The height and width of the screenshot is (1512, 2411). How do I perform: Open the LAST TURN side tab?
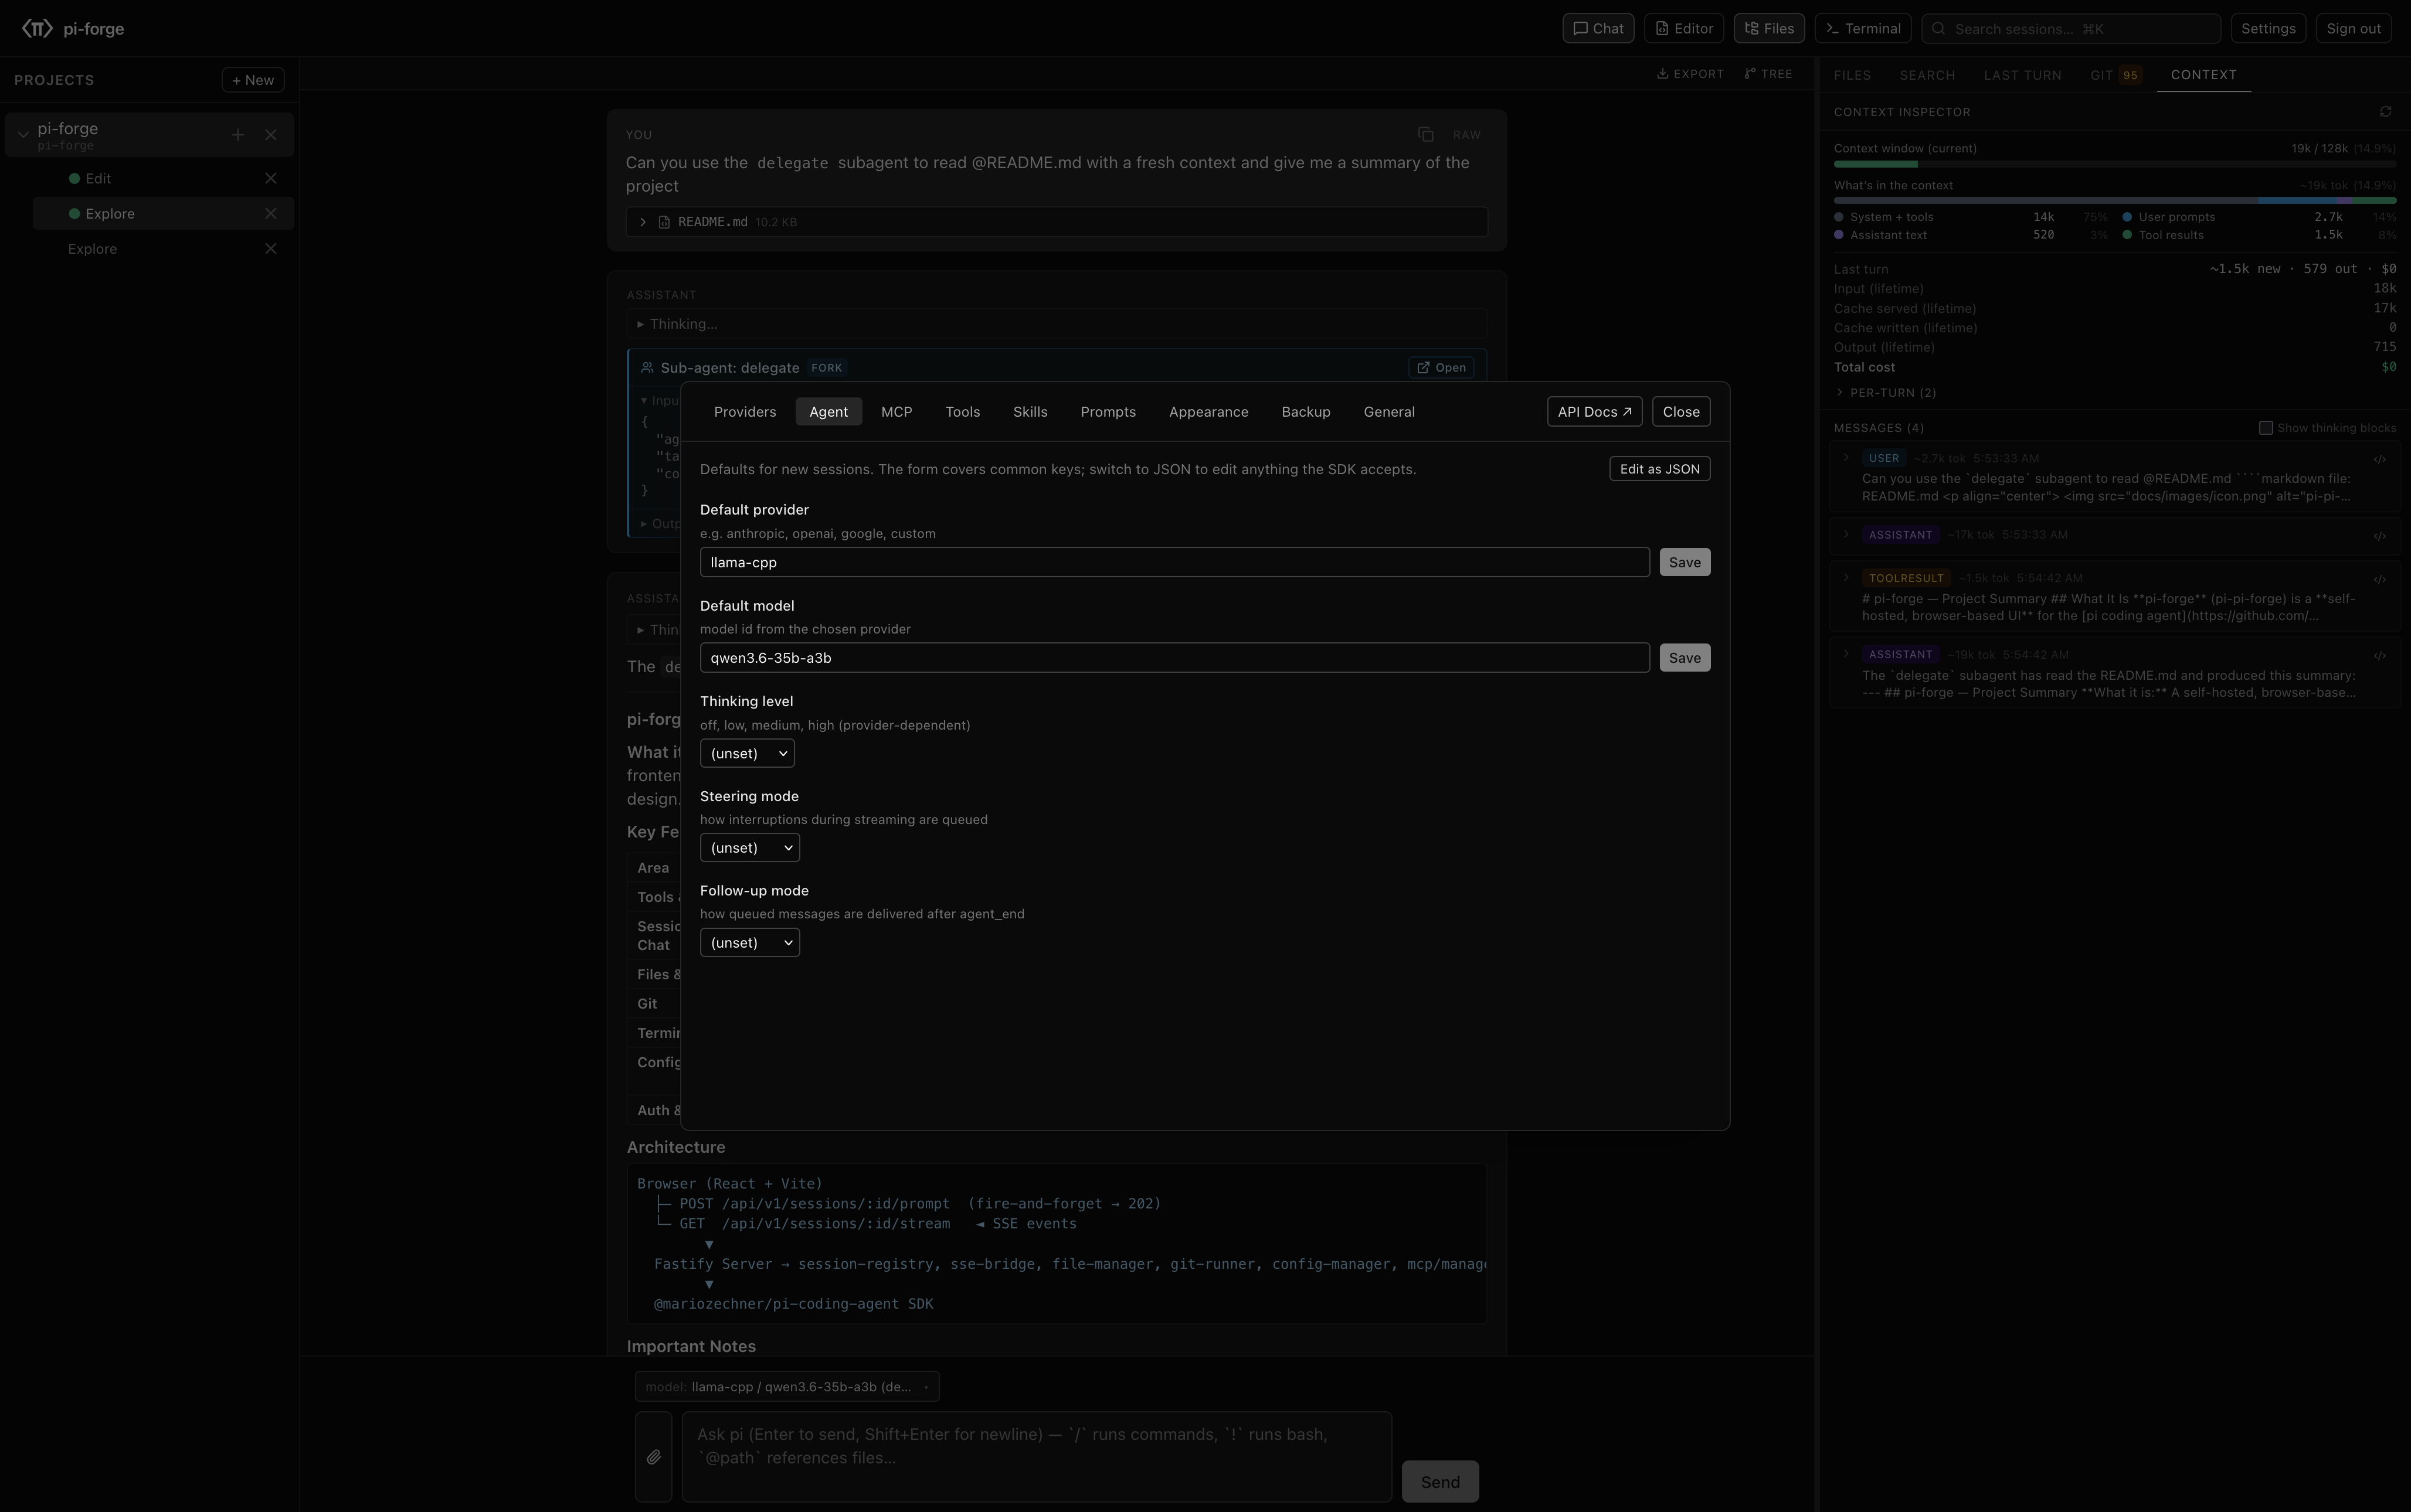pyautogui.click(x=2022, y=75)
